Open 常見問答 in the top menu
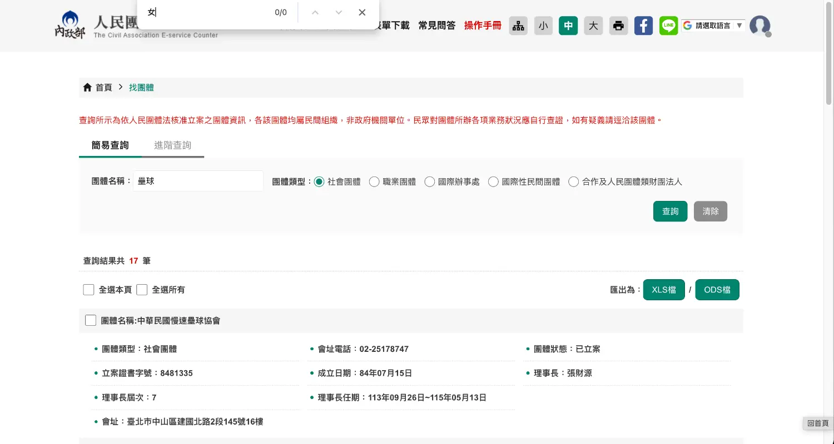Viewport: 834px width, 444px height. pos(436,26)
